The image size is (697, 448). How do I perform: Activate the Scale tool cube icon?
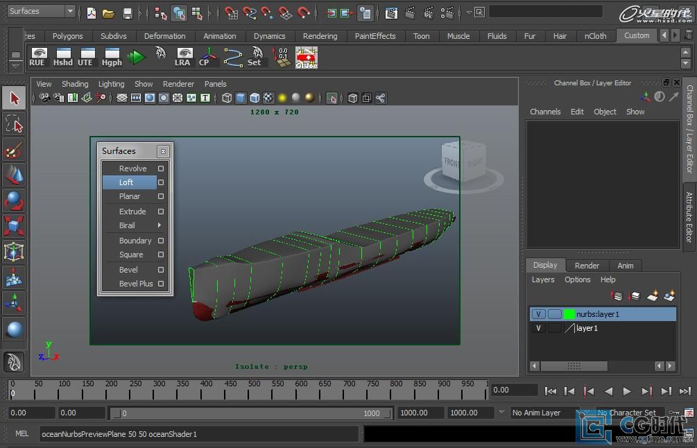pos(15,226)
